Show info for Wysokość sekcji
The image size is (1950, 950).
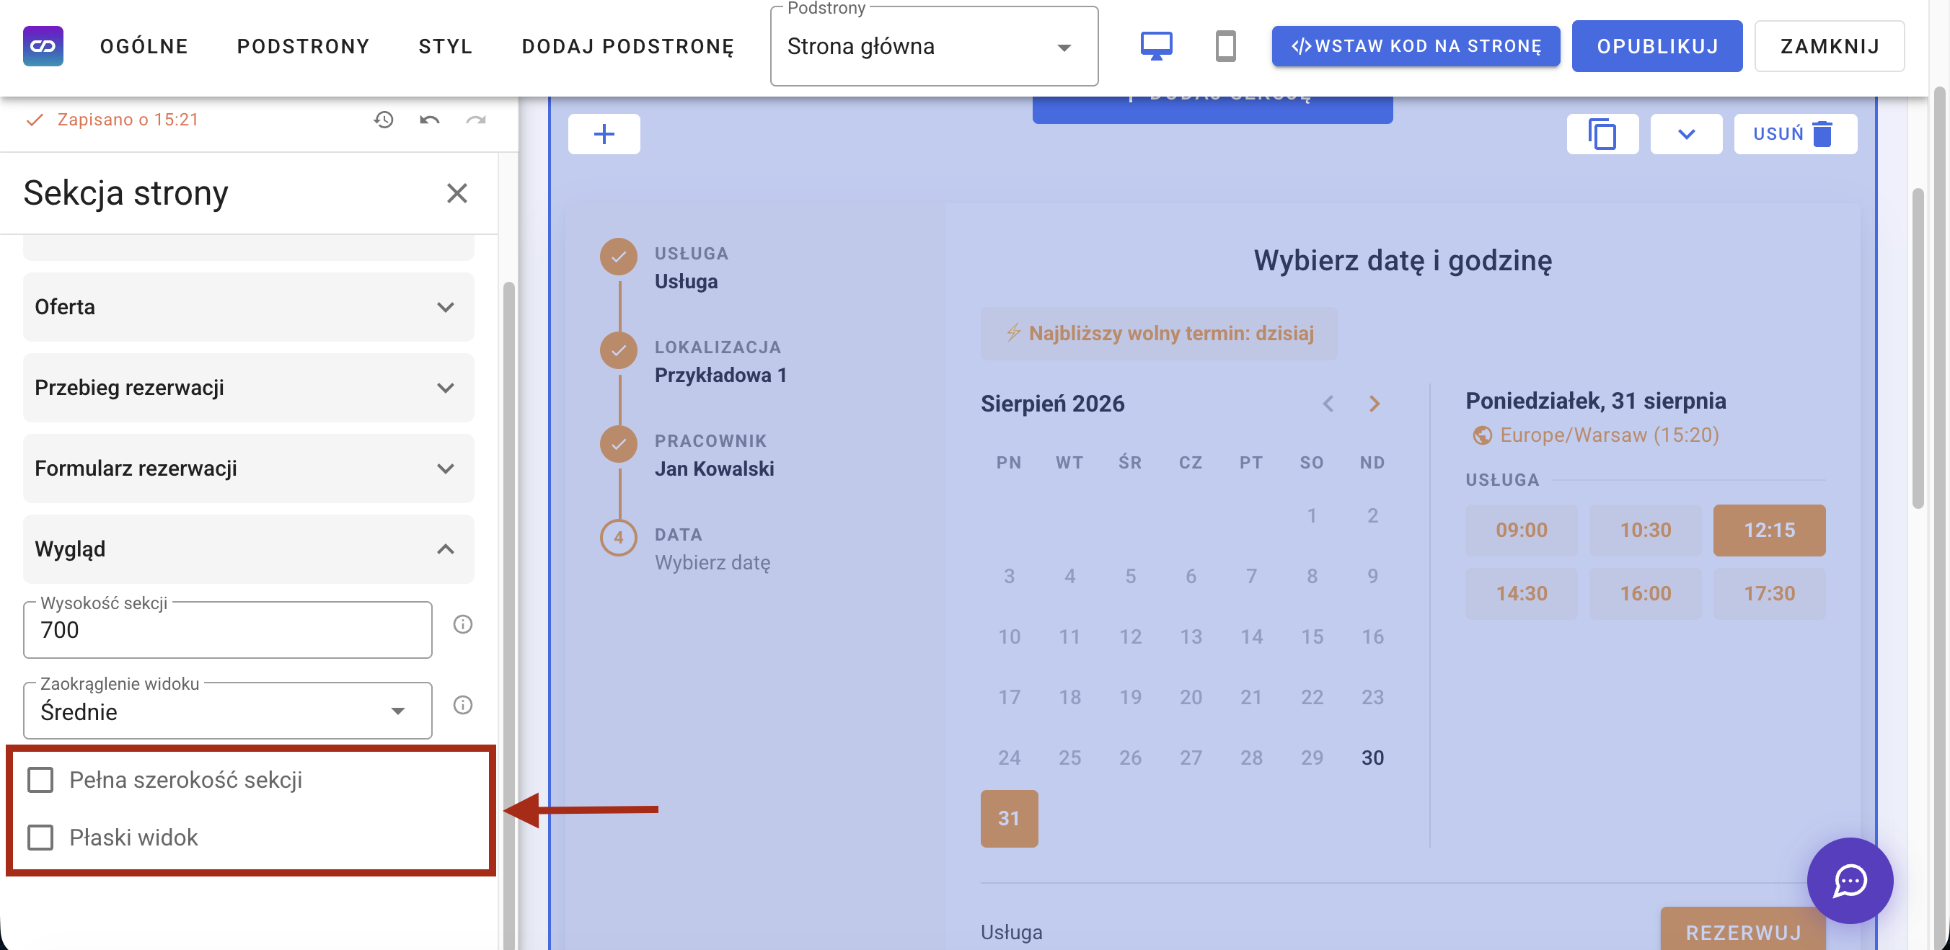462,624
